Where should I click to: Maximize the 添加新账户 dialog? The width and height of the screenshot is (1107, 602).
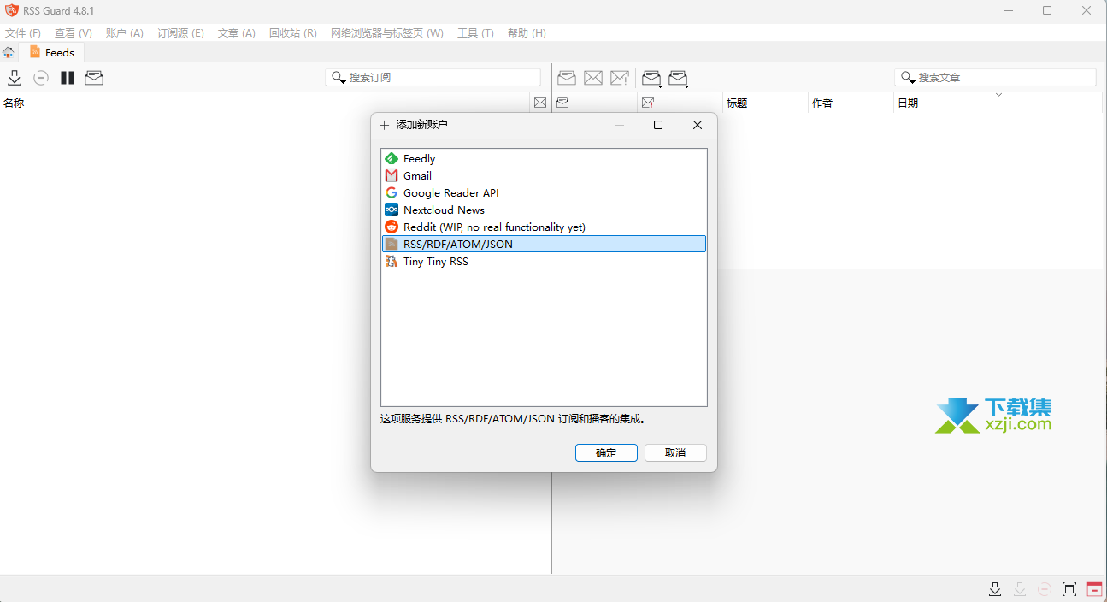click(658, 125)
